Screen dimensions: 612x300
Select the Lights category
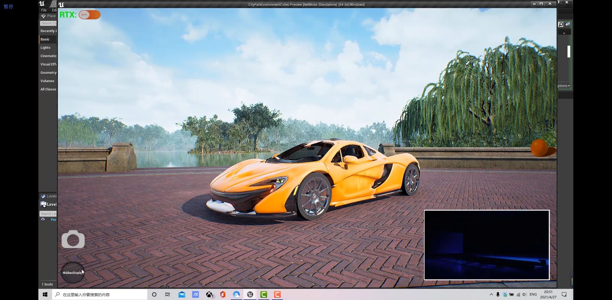coord(48,48)
